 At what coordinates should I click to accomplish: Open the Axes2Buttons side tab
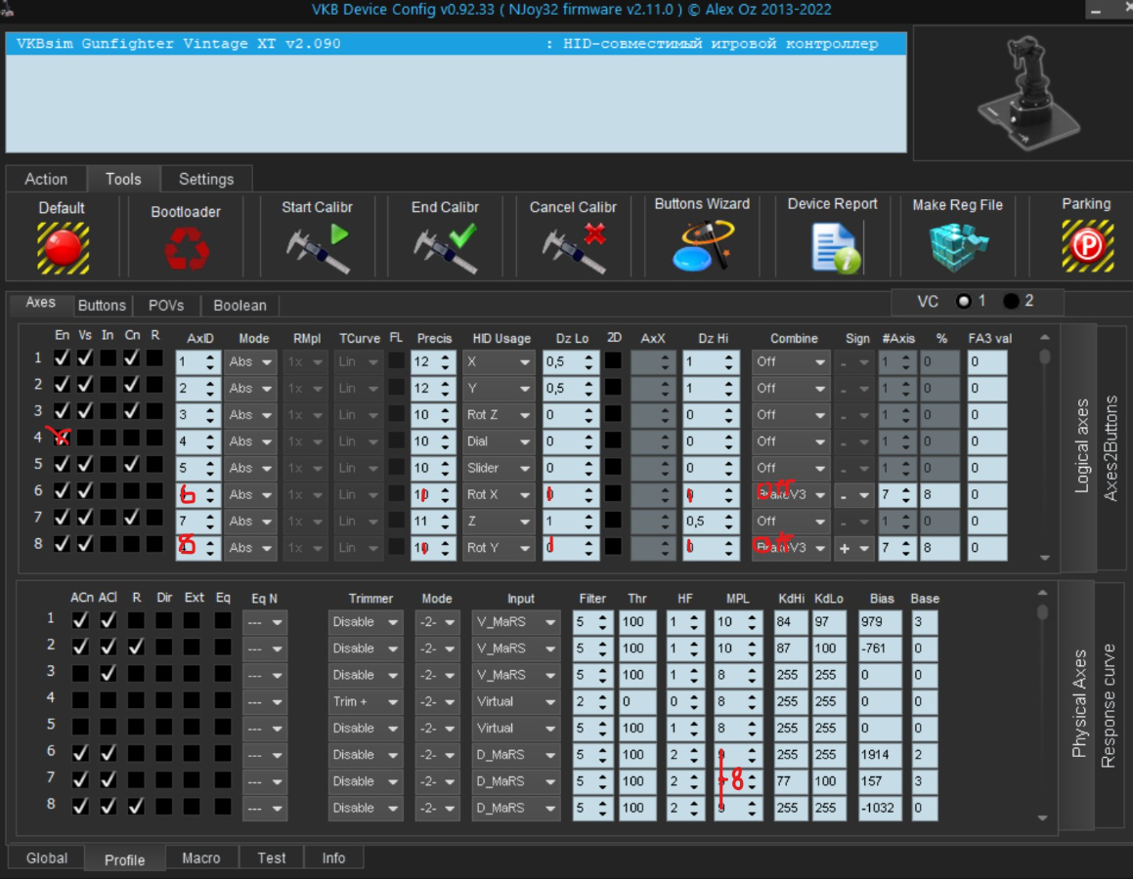(x=1111, y=447)
